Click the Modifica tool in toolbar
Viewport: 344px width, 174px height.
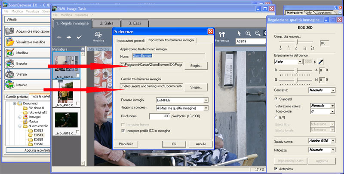98,37
